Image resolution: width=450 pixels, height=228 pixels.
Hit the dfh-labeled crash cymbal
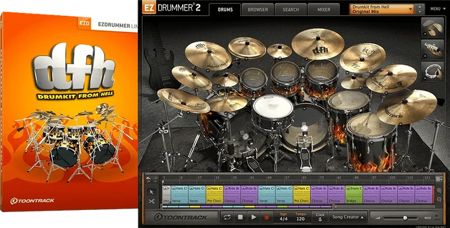click(x=318, y=44)
